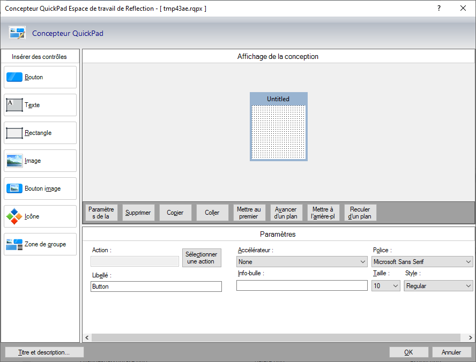Close the QuickPad designer window
Image resolution: width=476 pixels, height=362 pixels.
[463, 8]
